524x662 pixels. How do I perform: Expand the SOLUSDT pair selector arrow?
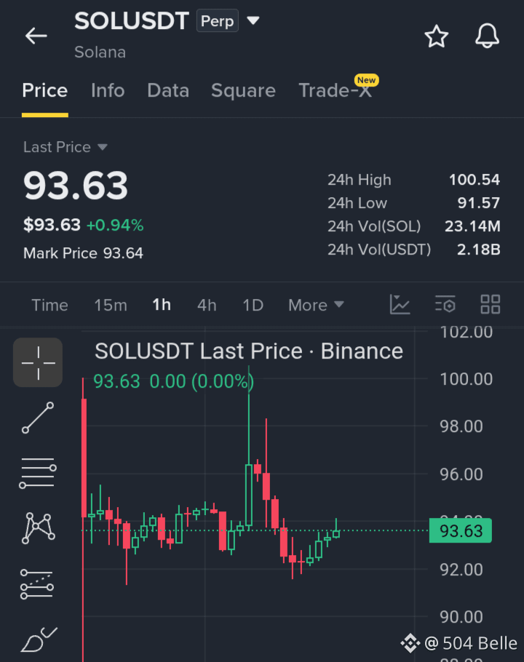[x=253, y=20]
